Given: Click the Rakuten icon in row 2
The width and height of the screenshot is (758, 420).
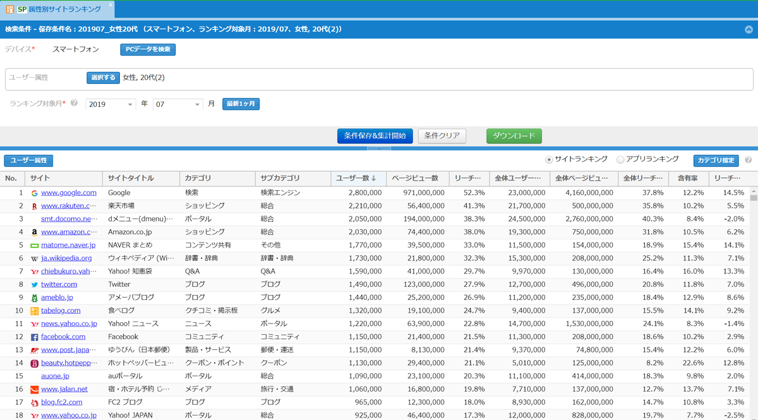Looking at the screenshot, I should pos(35,206).
